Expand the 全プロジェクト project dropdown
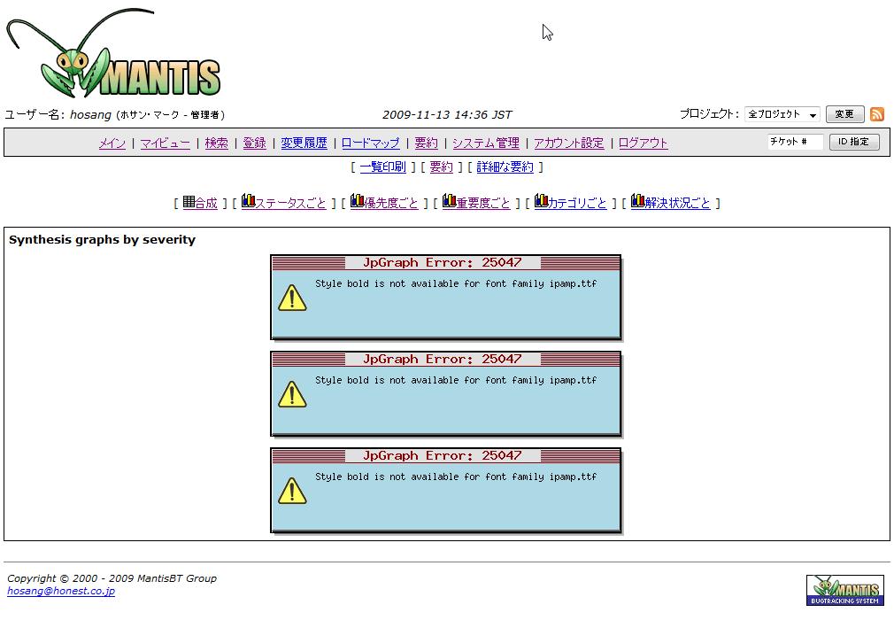This screenshot has width=894, height=620. (782, 114)
